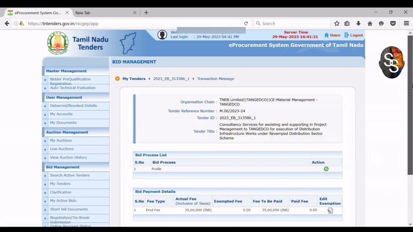Click the Transaction Message breadcrumb text
Viewport: 413px width, 232px height.
[216, 79]
